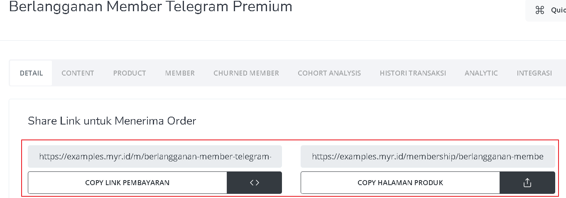Click the embed code brackets icon button
Image resolution: width=566 pixels, height=198 pixels.
(x=255, y=183)
